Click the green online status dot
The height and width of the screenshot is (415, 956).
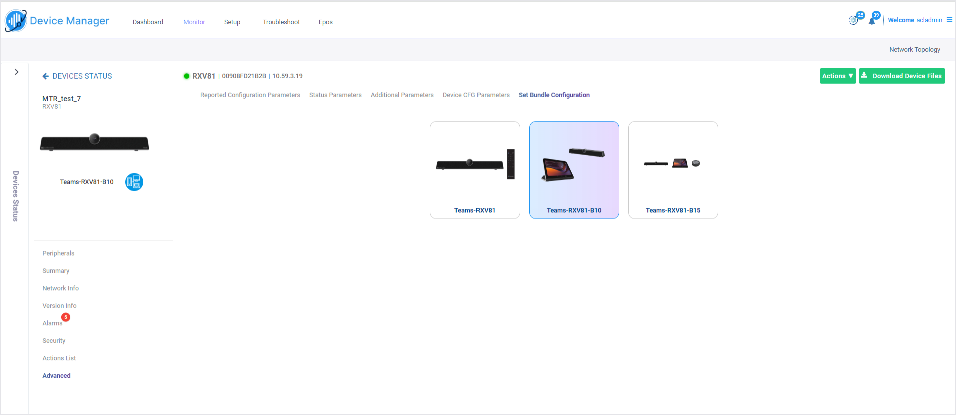tap(187, 76)
